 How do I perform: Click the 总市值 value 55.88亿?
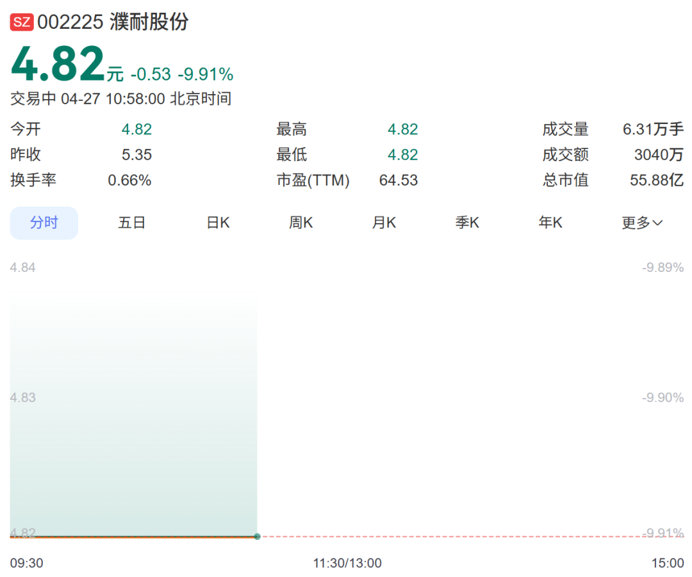(x=657, y=180)
